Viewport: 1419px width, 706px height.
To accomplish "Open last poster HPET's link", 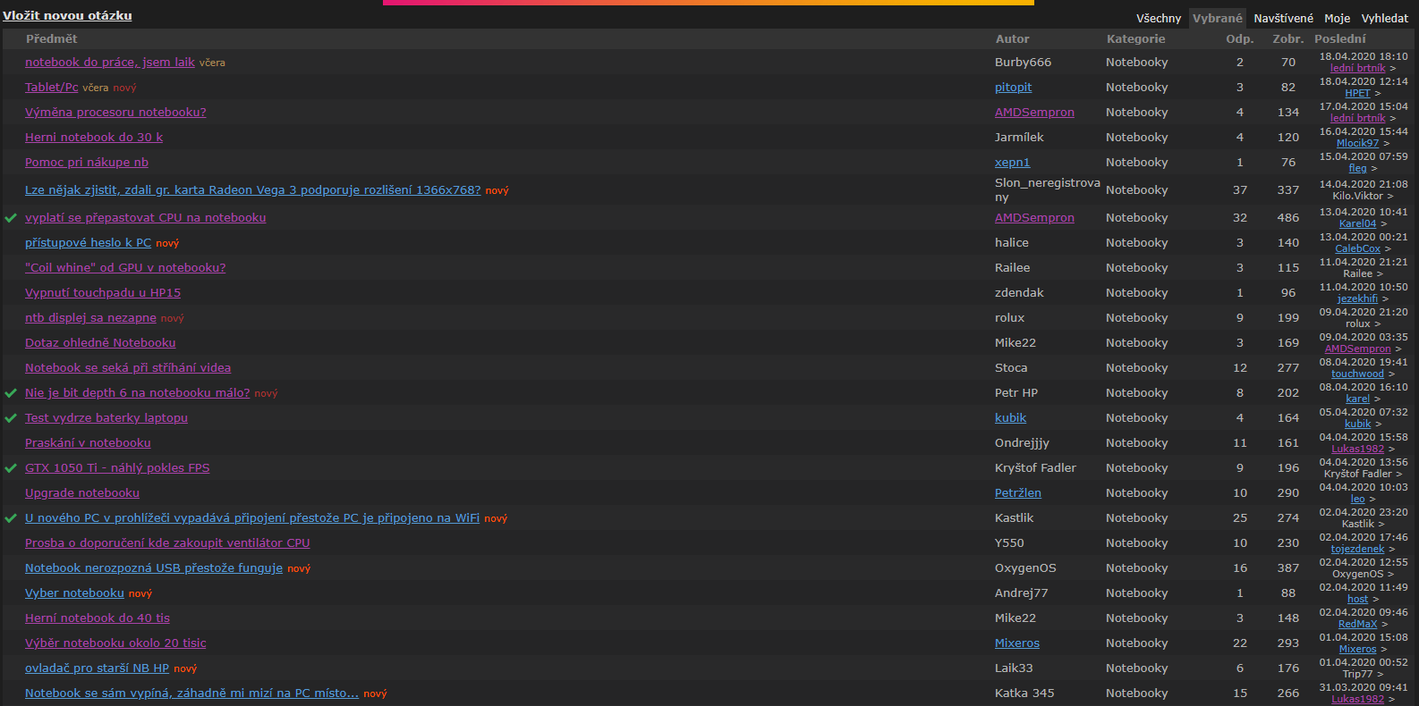I will [x=1357, y=93].
